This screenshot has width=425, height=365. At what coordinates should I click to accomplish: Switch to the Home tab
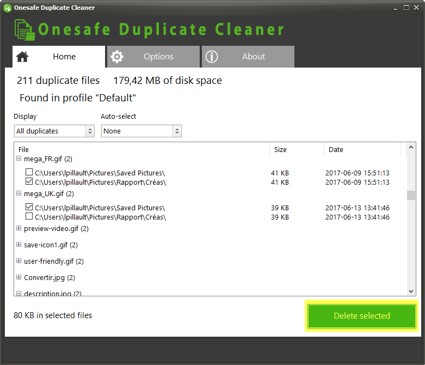point(59,57)
